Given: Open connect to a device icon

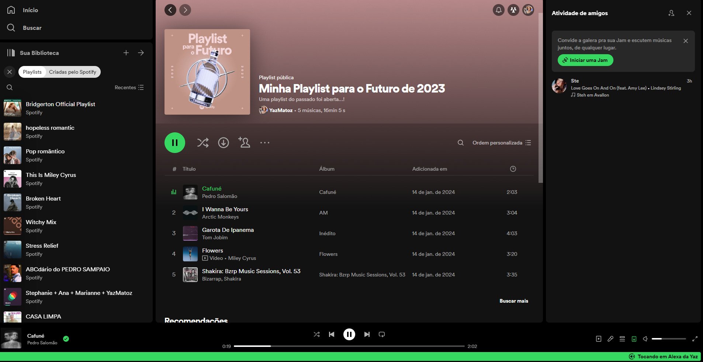Looking at the screenshot, I should [634, 339].
